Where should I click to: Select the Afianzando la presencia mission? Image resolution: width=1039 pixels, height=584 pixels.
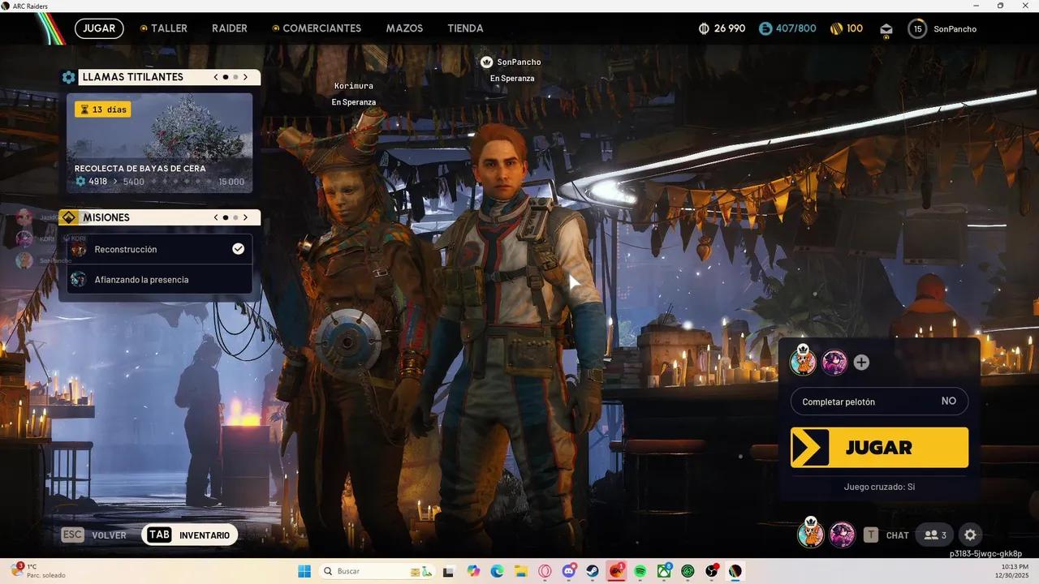pyautogui.click(x=142, y=279)
